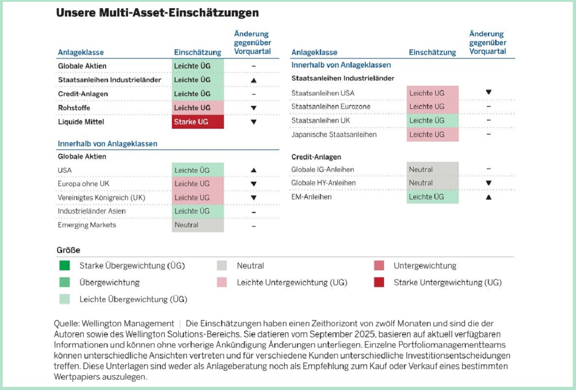Click the down arrow beside Rohstoffe
576x390 pixels.
(x=253, y=108)
